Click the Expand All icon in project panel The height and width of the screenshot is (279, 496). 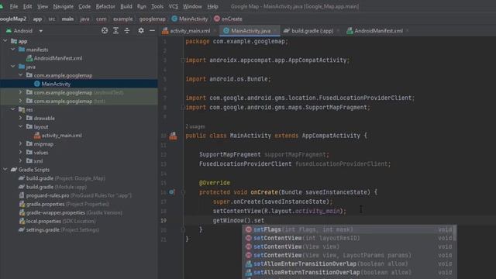(x=115, y=30)
